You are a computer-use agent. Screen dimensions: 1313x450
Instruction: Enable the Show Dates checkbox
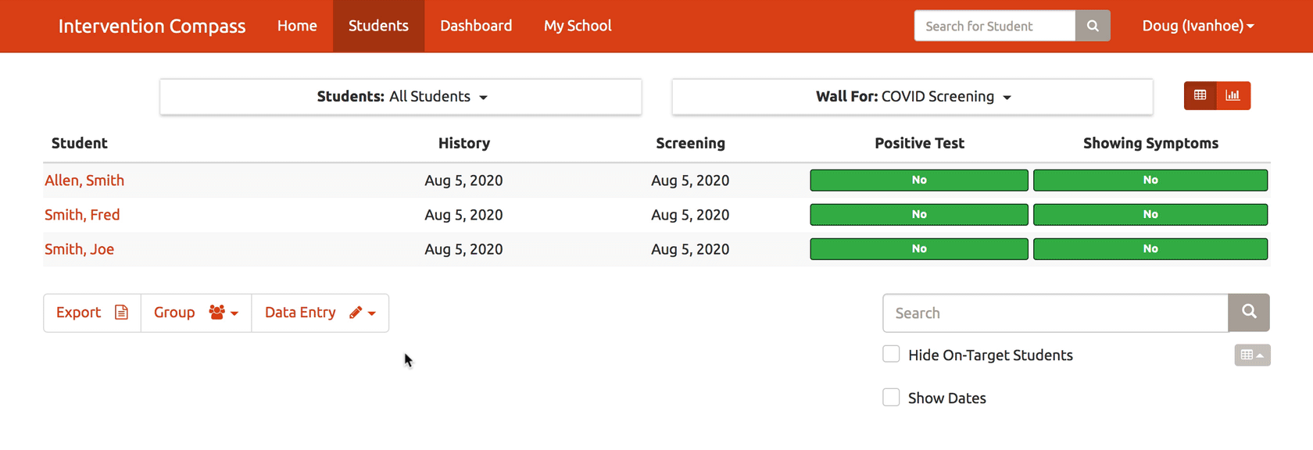[891, 397]
